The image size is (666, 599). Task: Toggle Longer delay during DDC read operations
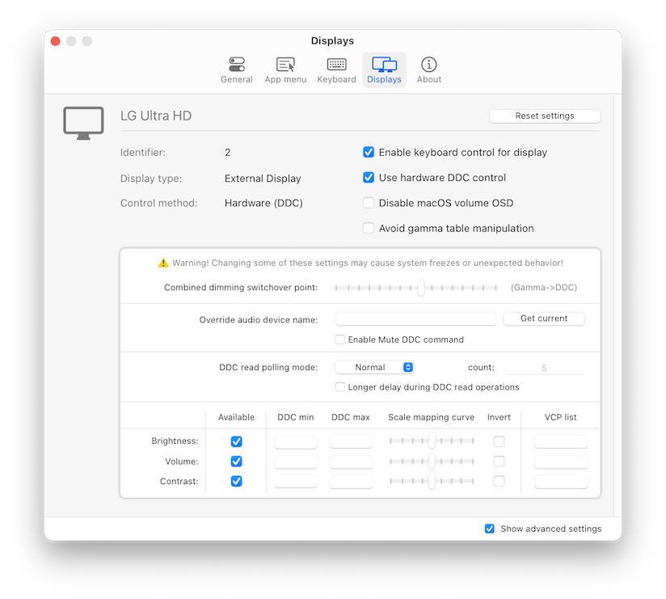[x=339, y=386]
